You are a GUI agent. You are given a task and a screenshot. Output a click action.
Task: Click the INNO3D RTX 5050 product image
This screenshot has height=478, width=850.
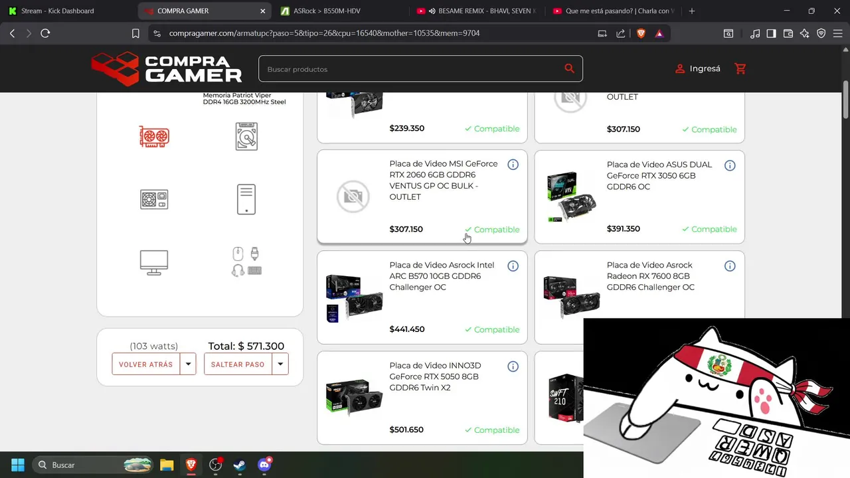coord(354,398)
